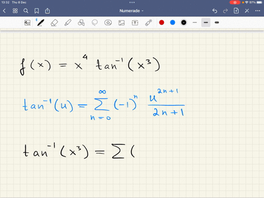Add a new page
The width and height of the screenshot is (264, 198).
click(236, 11)
